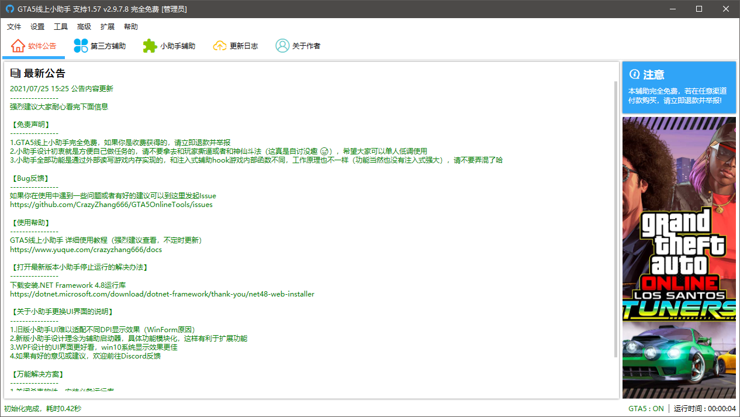Click the line starting 2.小助手设计初衷
The image size is (740, 417).
click(x=219, y=151)
